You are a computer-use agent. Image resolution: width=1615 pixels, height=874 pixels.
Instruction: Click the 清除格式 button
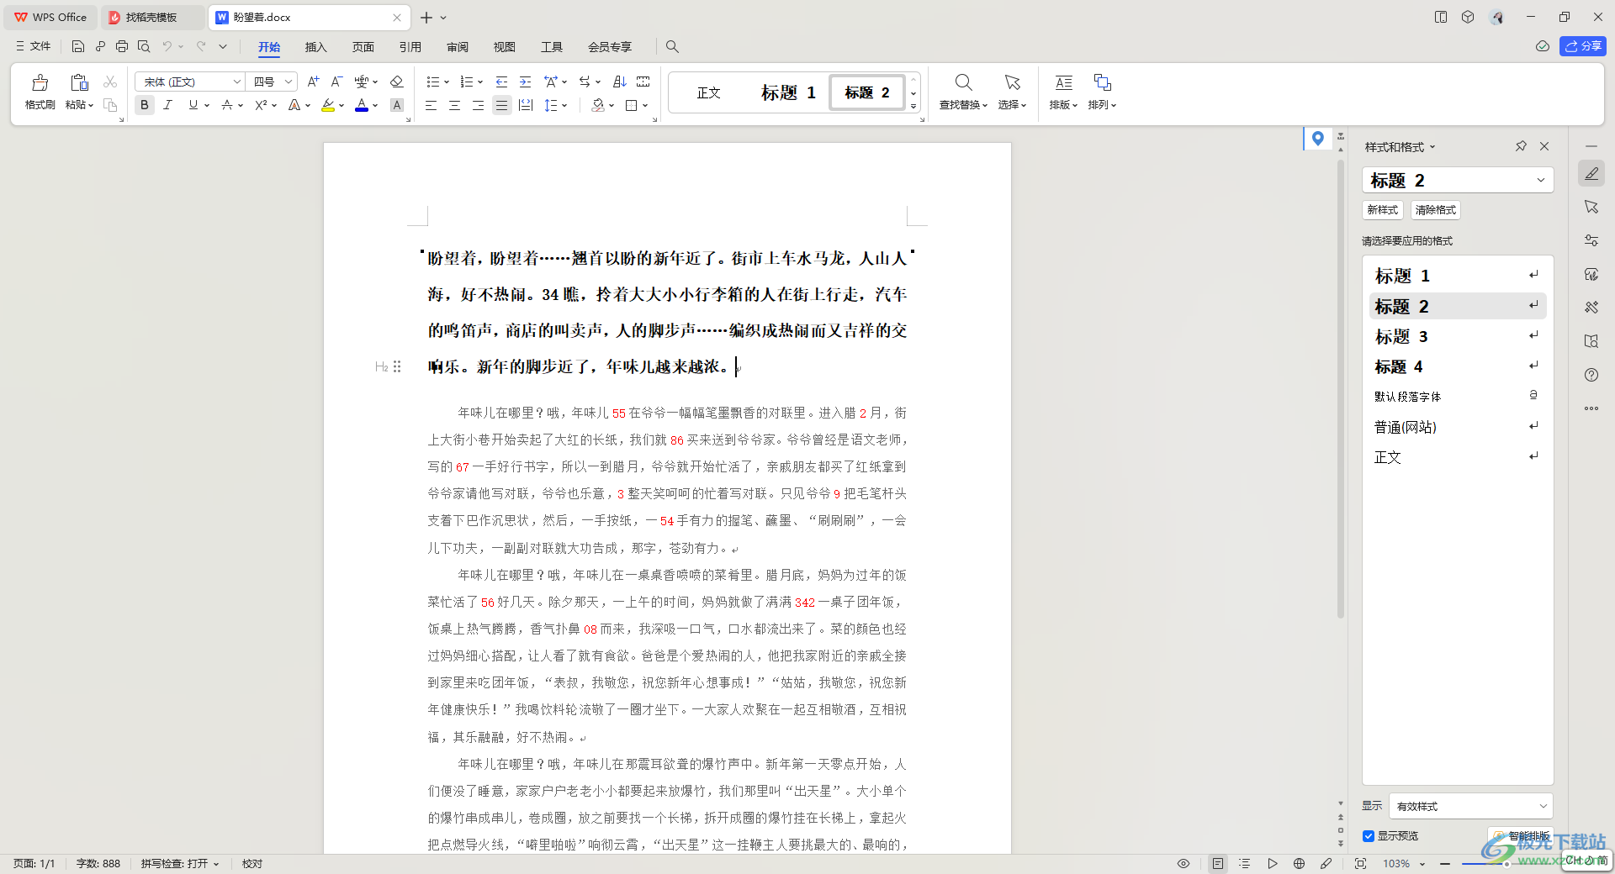(x=1435, y=210)
